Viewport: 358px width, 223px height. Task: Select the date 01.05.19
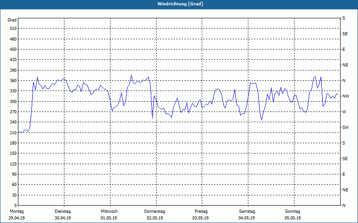(109, 218)
